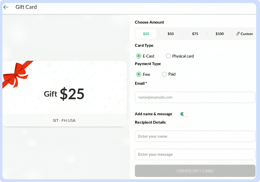Select the E-Card radio button

pyautogui.click(x=139, y=56)
